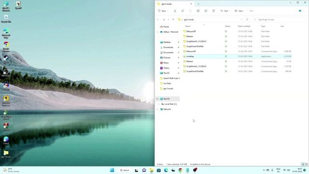Screen dimensions: 309x174
Task: Select OBS Studio desktop shortcut
Action: pyautogui.click(x=6, y=73)
